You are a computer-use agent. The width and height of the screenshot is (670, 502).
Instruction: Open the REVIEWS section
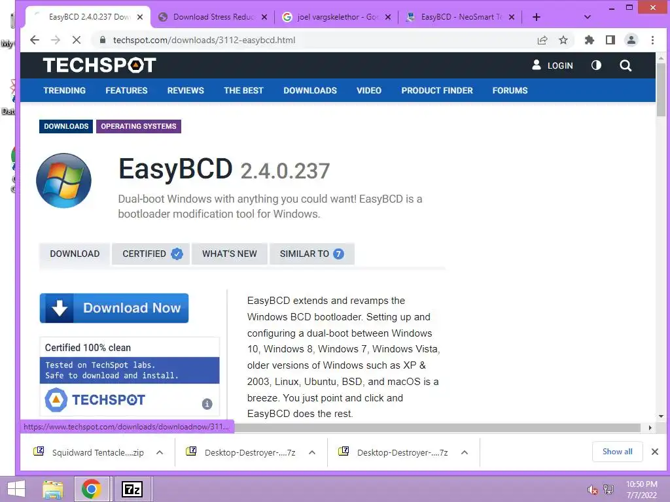185,90
